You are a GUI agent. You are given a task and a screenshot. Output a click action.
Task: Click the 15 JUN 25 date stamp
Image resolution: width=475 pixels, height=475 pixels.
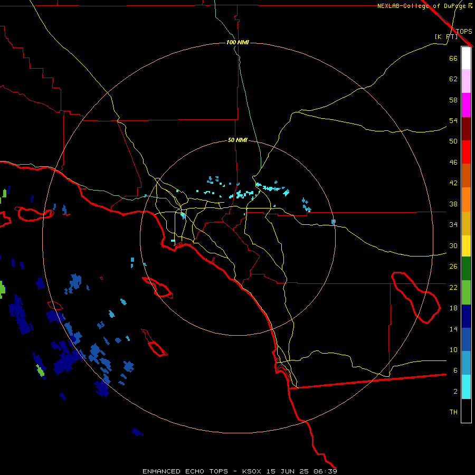pyautogui.click(x=288, y=471)
